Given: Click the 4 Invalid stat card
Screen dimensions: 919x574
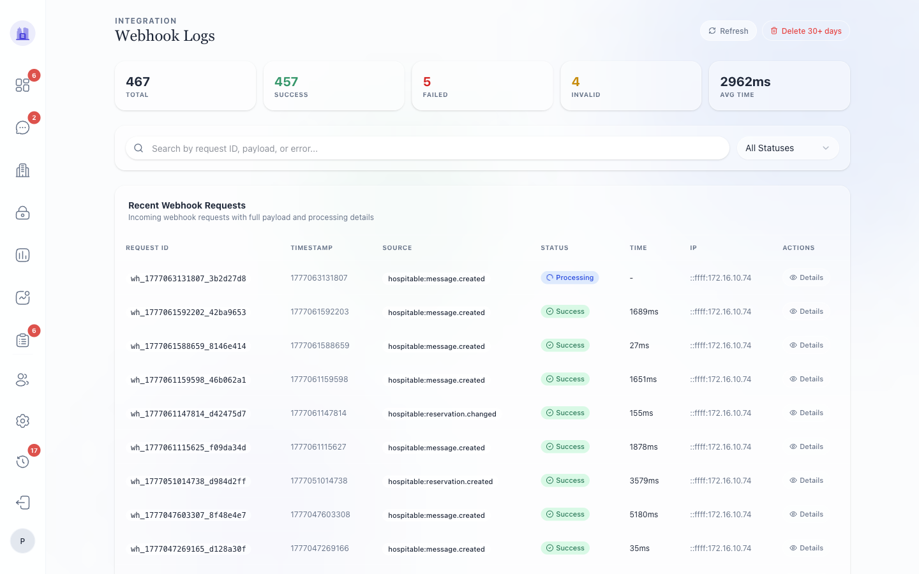Looking at the screenshot, I should (631, 86).
